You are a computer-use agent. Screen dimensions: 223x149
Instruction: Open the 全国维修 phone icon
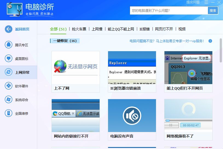pyautogui.click(x=8, y=113)
